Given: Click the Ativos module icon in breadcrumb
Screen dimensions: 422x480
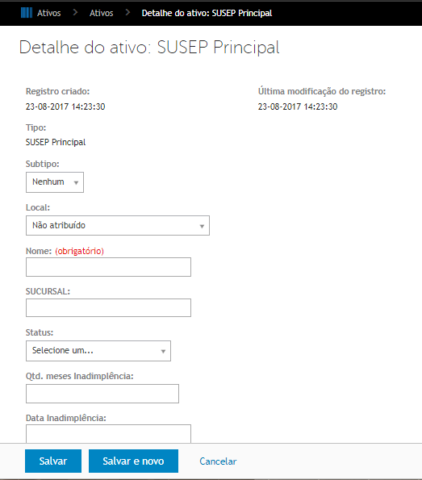Looking at the screenshot, I should point(27,13).
